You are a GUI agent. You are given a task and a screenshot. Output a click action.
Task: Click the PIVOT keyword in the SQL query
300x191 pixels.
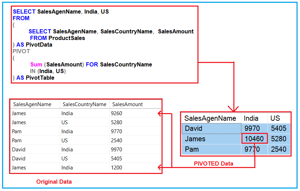point(21,51)
